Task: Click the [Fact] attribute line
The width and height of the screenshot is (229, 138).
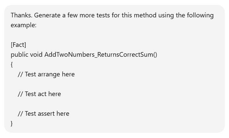Action: [x=18, y=45]
